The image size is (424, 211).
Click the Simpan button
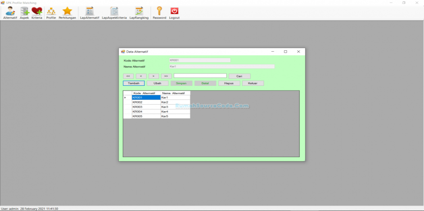pos(181,83)
